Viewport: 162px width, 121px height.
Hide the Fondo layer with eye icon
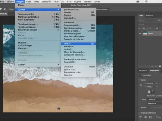click(x=140, y=33)
